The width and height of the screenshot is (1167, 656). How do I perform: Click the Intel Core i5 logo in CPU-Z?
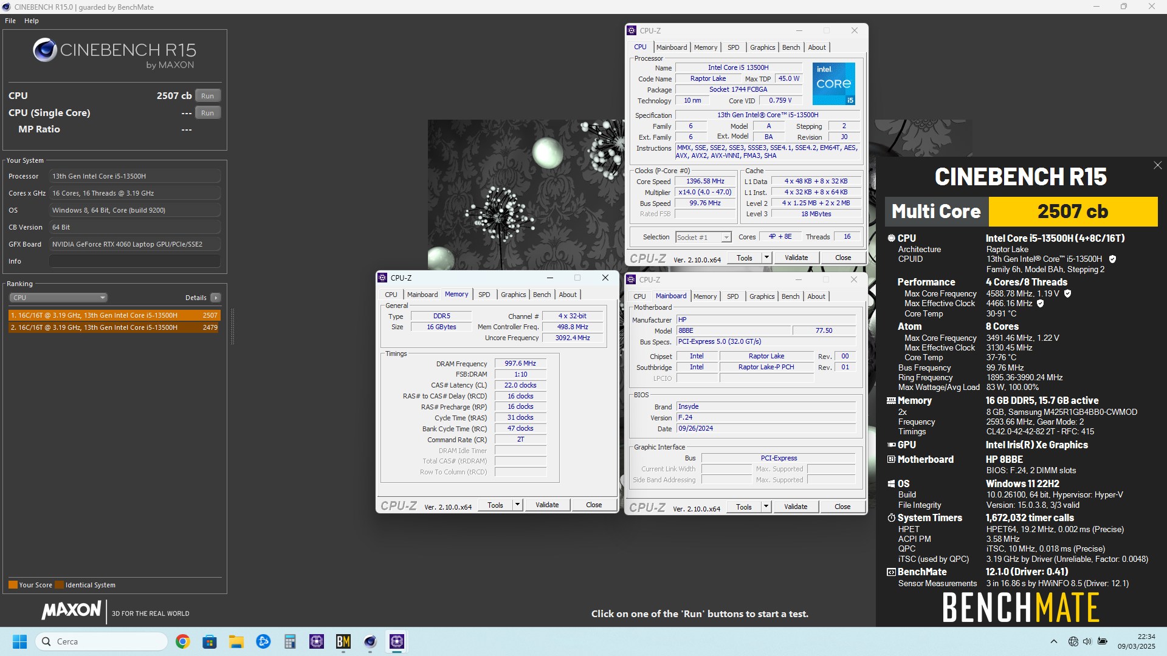pyautogui.click(x=833, y=84)
